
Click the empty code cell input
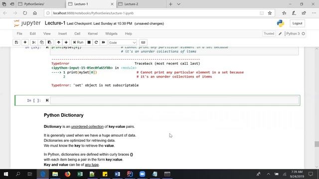(174, 100)
